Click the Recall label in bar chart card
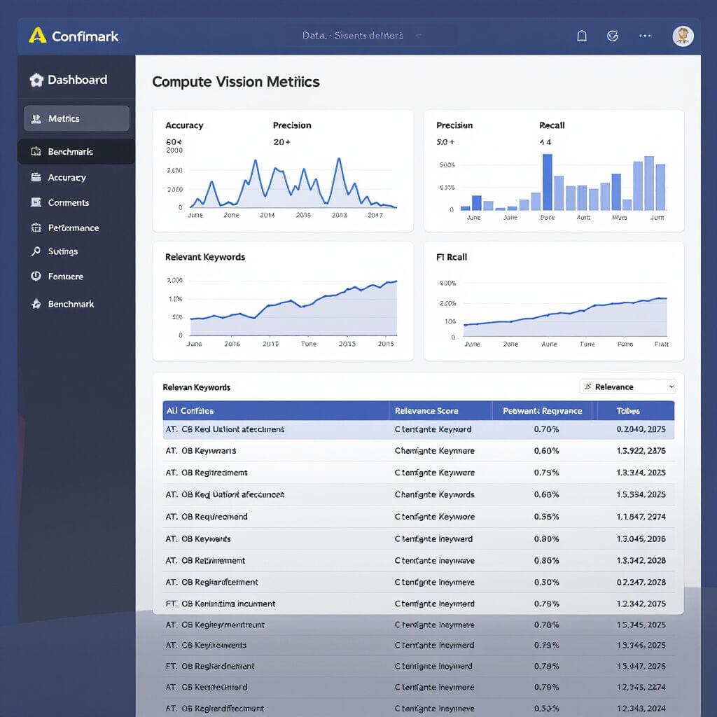Screen dimensions: 717x717 tap(552, 125)
